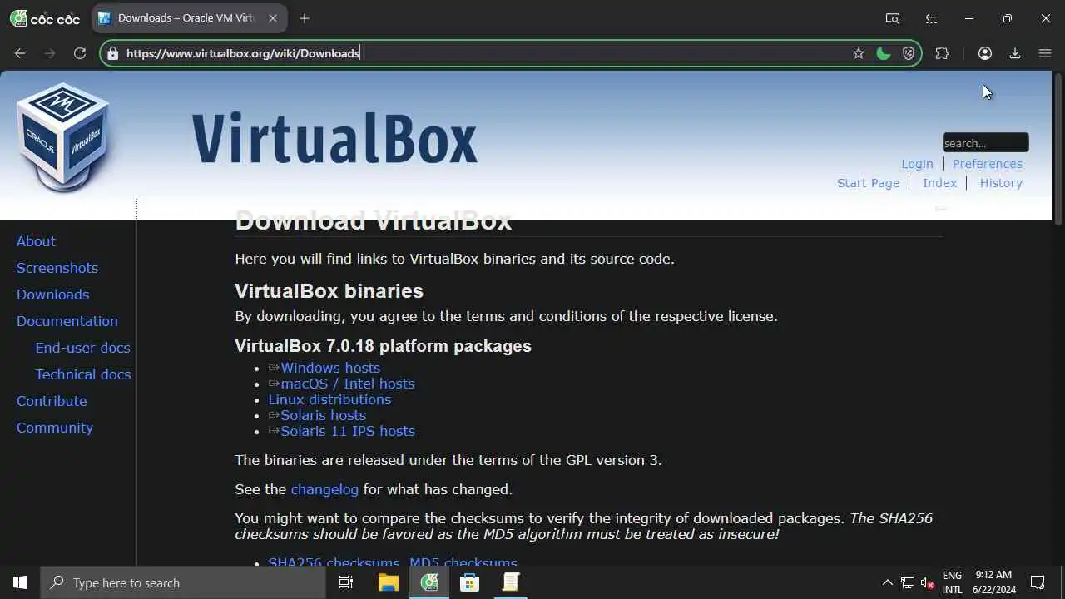Click the ENG INTL language indicator

tap(952, 582)
